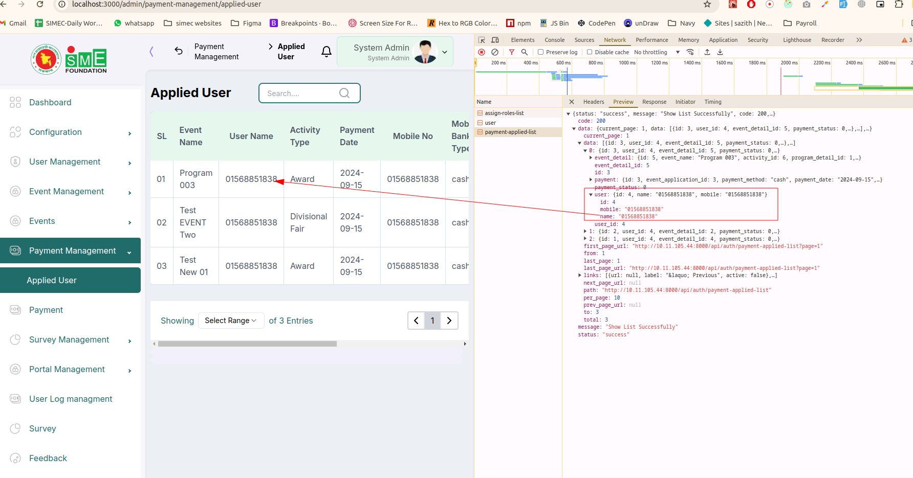Go to previous pagination page
The height and width of the screenshot is (478, 913).
click(416, 321)
